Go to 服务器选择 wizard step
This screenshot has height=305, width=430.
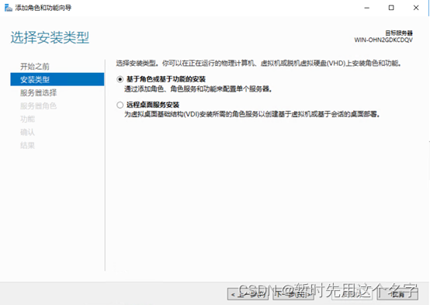38,92
